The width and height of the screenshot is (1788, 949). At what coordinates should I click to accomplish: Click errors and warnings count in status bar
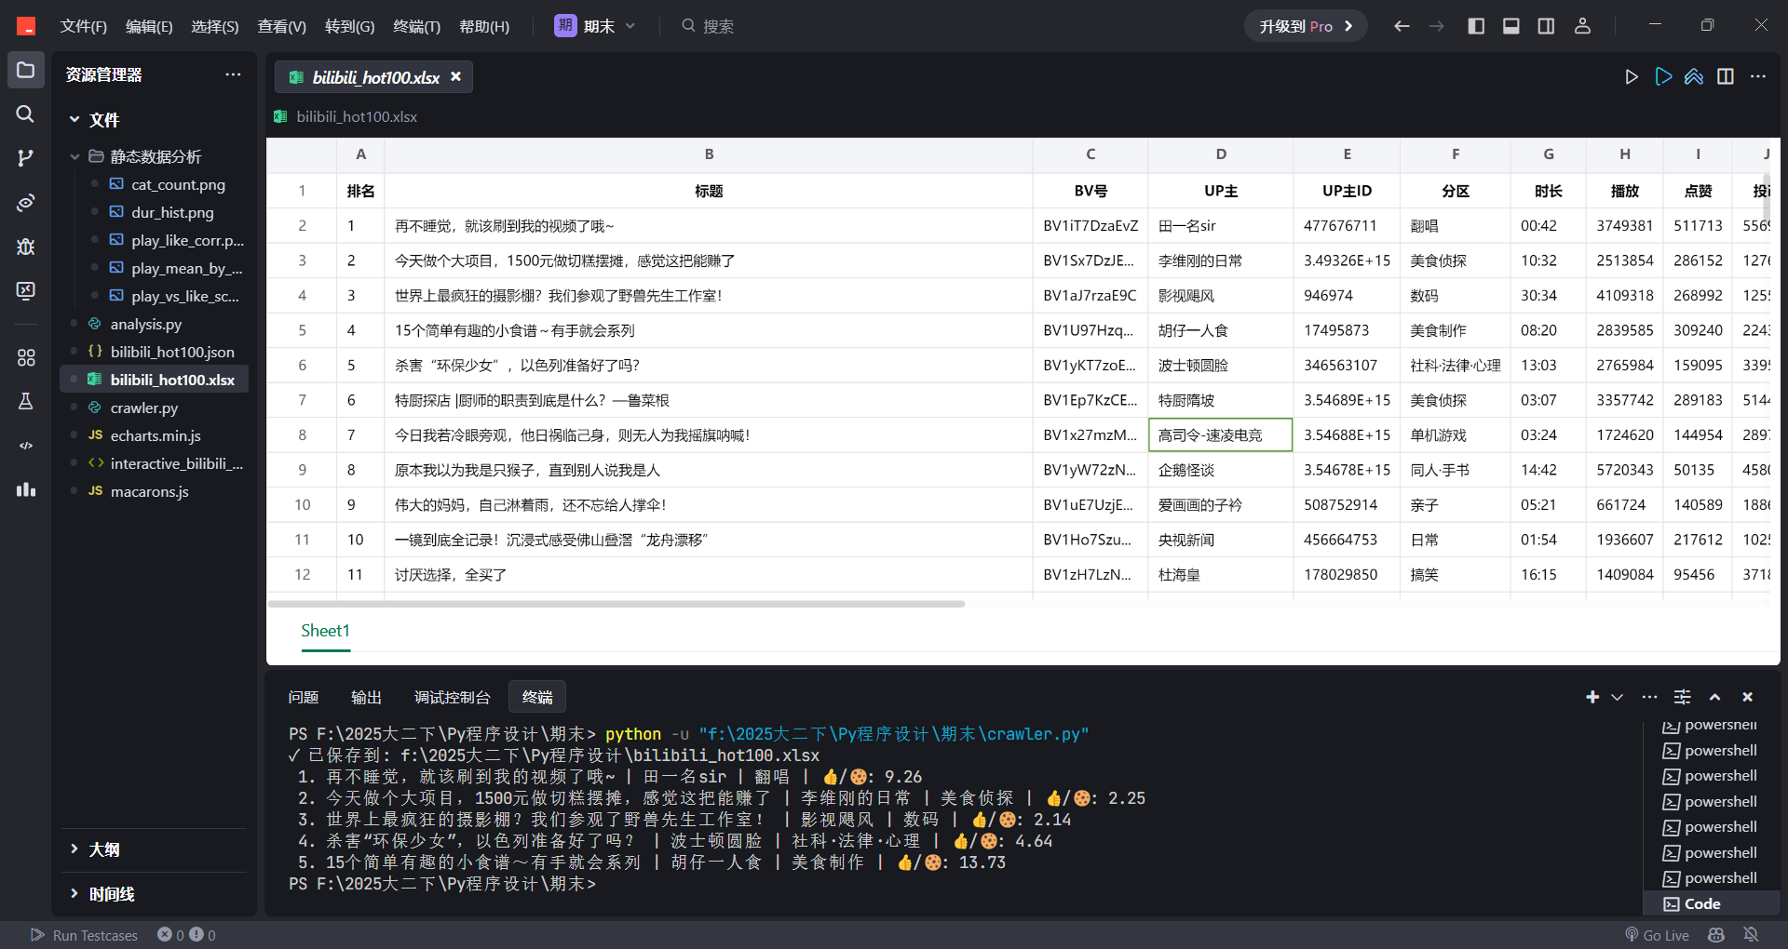(186, 935)
